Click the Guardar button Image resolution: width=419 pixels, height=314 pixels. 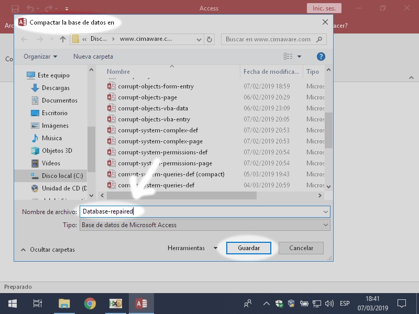[249, 248]
